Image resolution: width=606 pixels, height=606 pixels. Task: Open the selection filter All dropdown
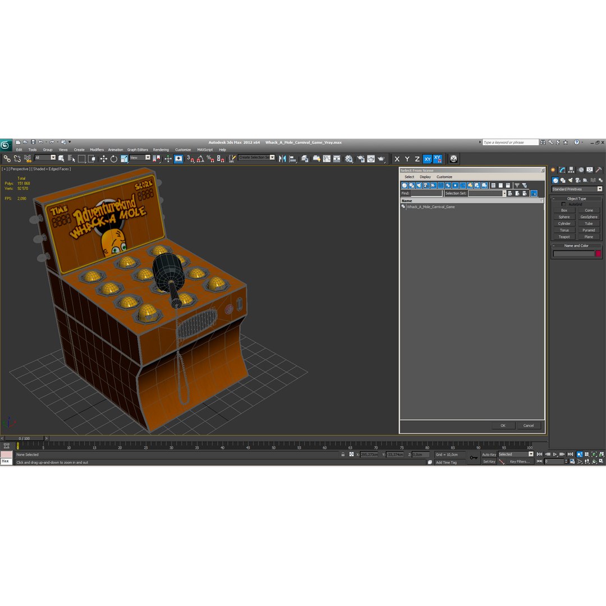pyautogui.click(x=45, y=158)
